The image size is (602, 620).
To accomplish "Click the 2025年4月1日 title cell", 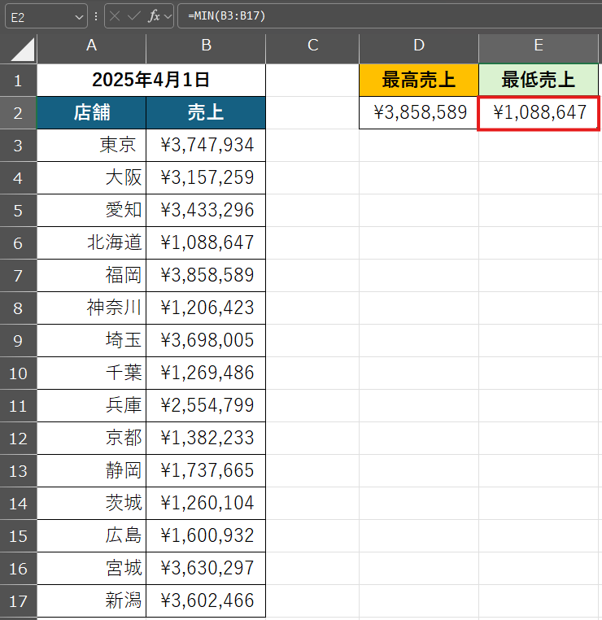I will click(x=151, y=81).
